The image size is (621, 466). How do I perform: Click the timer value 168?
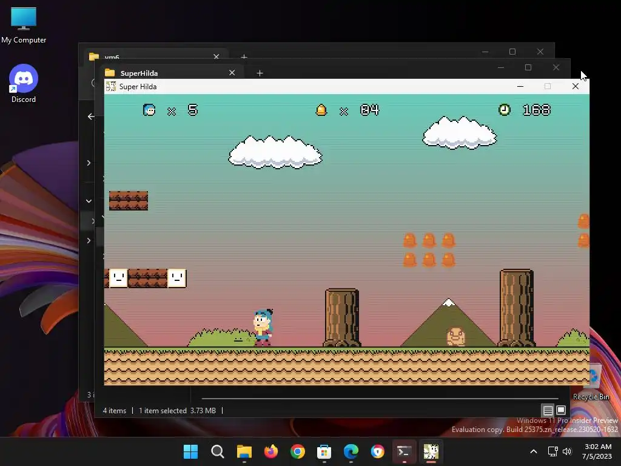click(537, 110)
